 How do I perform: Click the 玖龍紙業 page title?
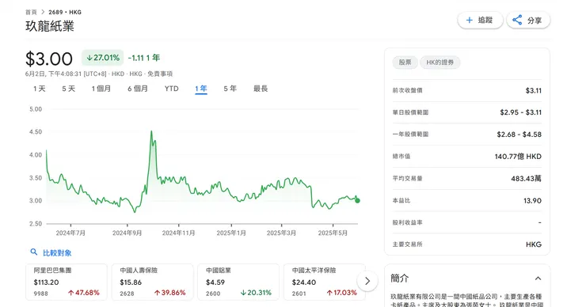click(x=50, y=26)
